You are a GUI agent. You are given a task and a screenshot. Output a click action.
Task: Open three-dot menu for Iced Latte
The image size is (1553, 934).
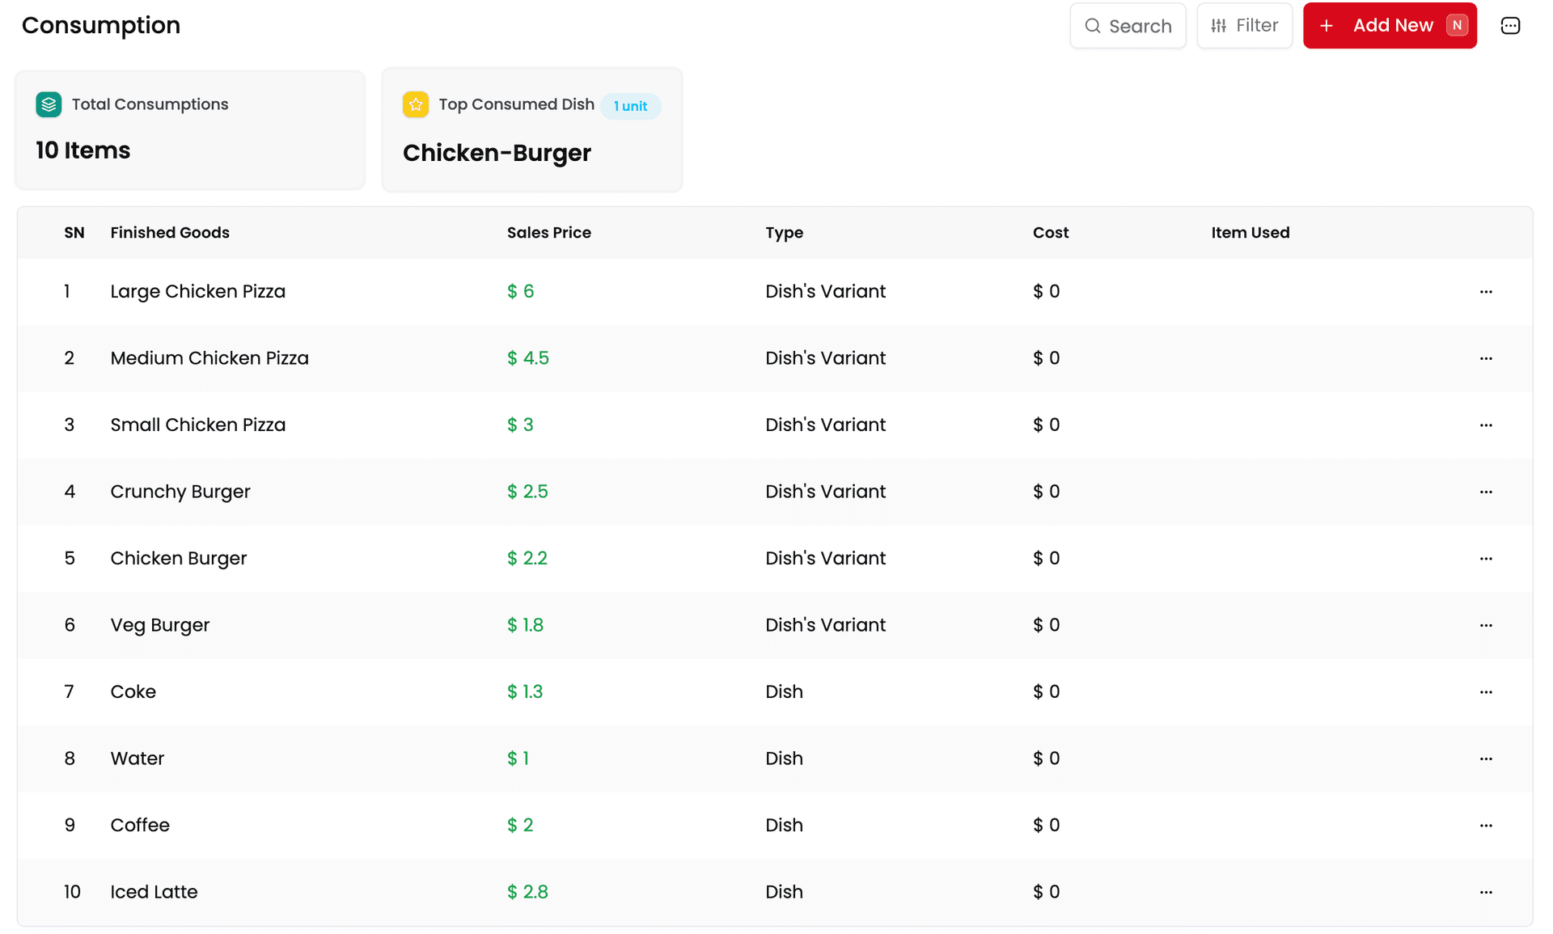[1485, 892]
